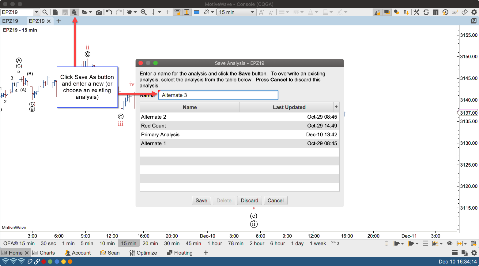
Task: Click the search magnifier beside symbol box
Action: pyautogui.click(x=45, y=12)
